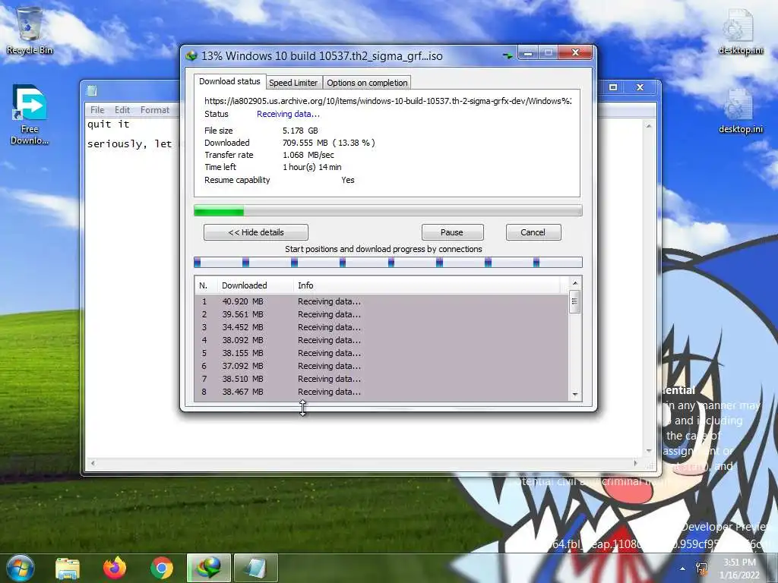Viewport: 778px width, 583px height.
Task: Click the connections list scrollbar thumb
Action: [x=575, y=302]
